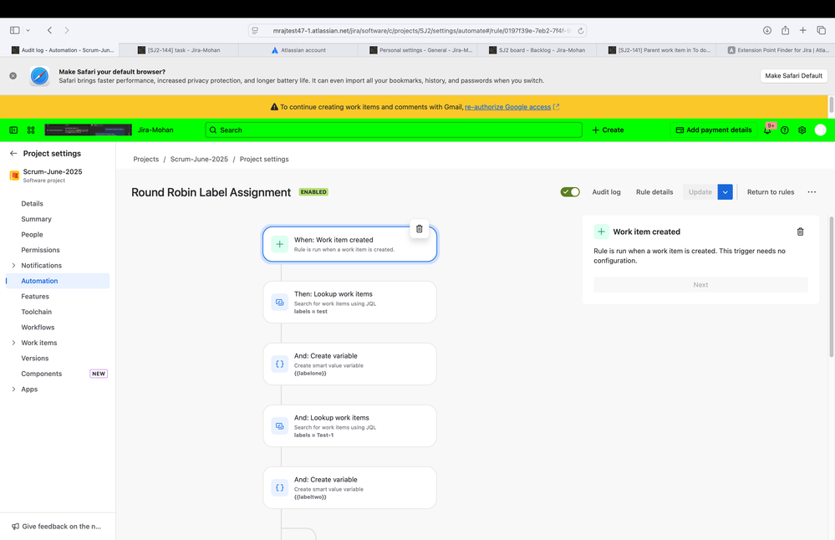Dismiss the Safari default browser banner
This screenshot has height=540, width=835.
pos(13,75)
